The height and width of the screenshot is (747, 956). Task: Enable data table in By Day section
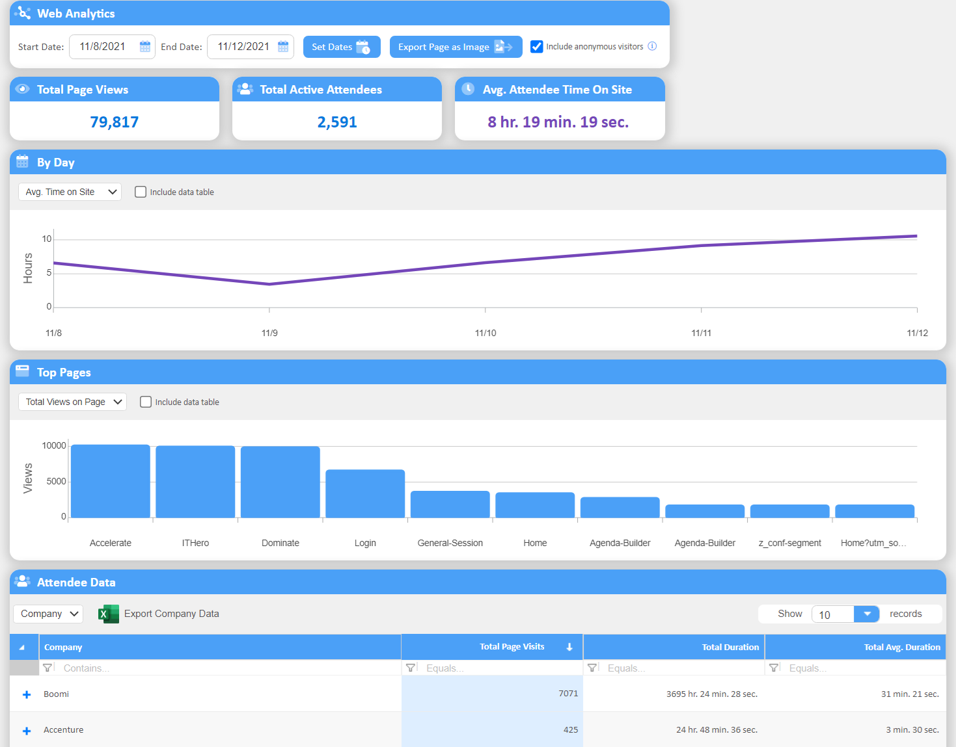tap(141, 192)
